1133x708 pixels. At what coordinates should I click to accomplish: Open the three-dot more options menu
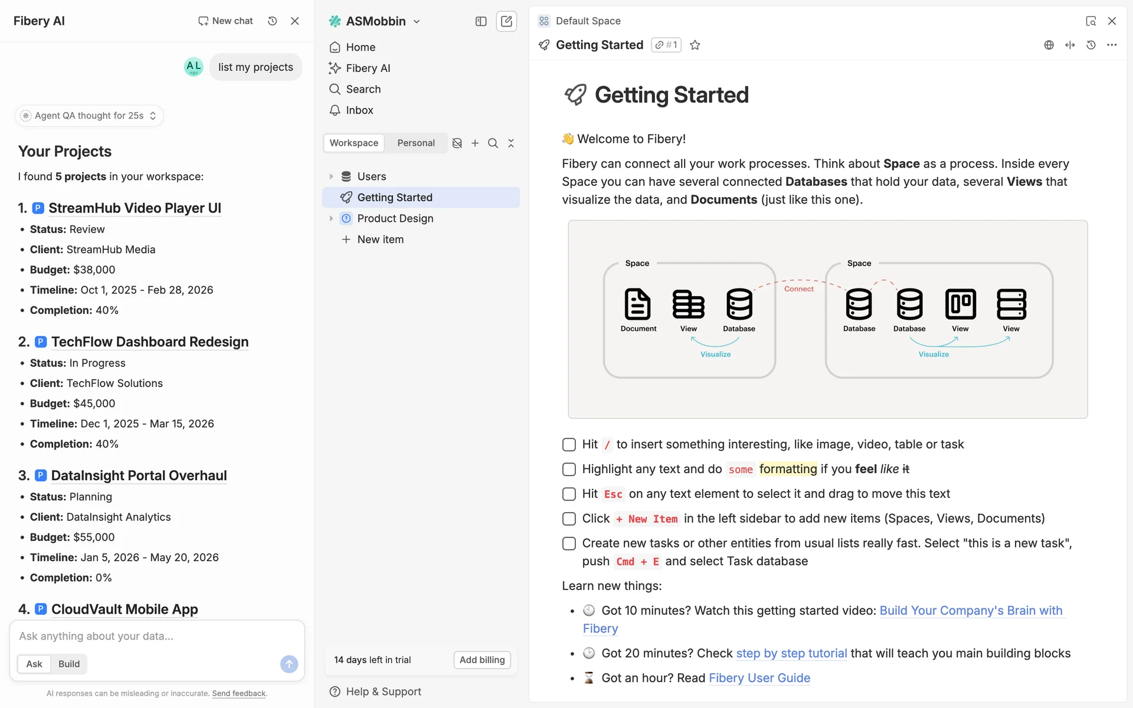pyautogui.click(x=1112, y=45)
